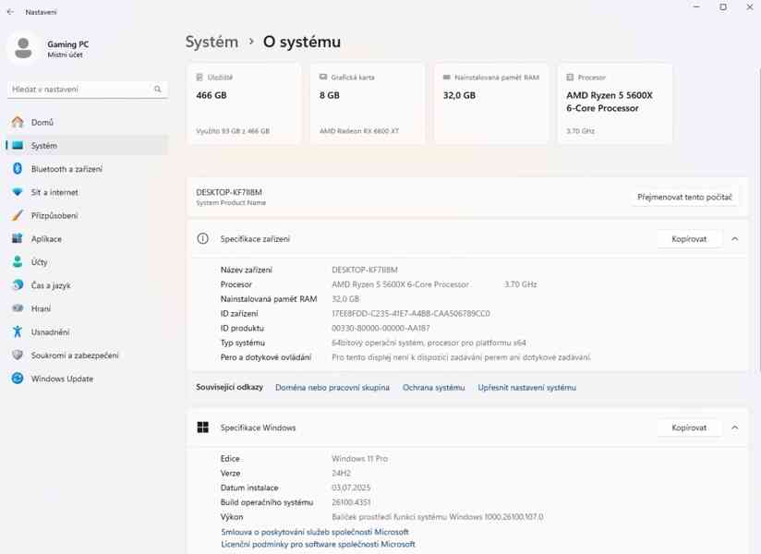Click the Přizpůsobení brush icon

[x=18, y=215]
